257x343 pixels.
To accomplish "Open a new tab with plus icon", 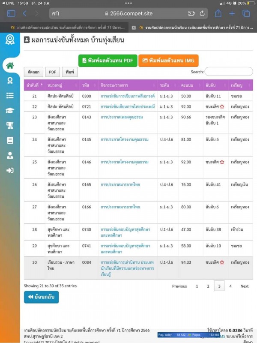I will point(232,14).
